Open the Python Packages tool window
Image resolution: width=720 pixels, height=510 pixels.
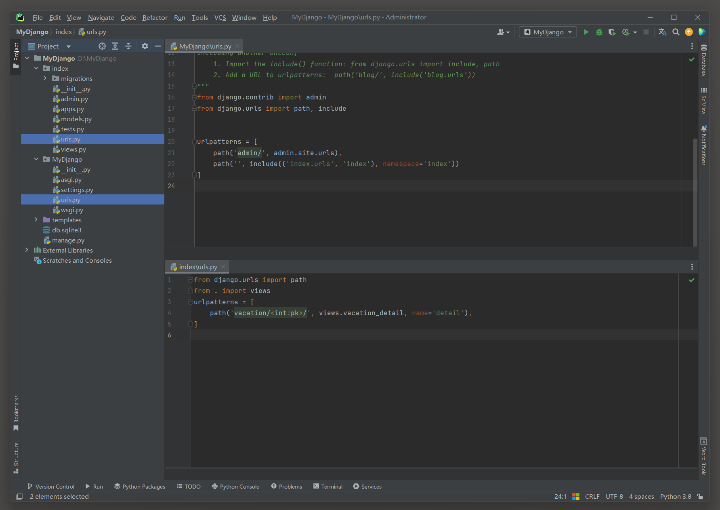tap(140, 487)
